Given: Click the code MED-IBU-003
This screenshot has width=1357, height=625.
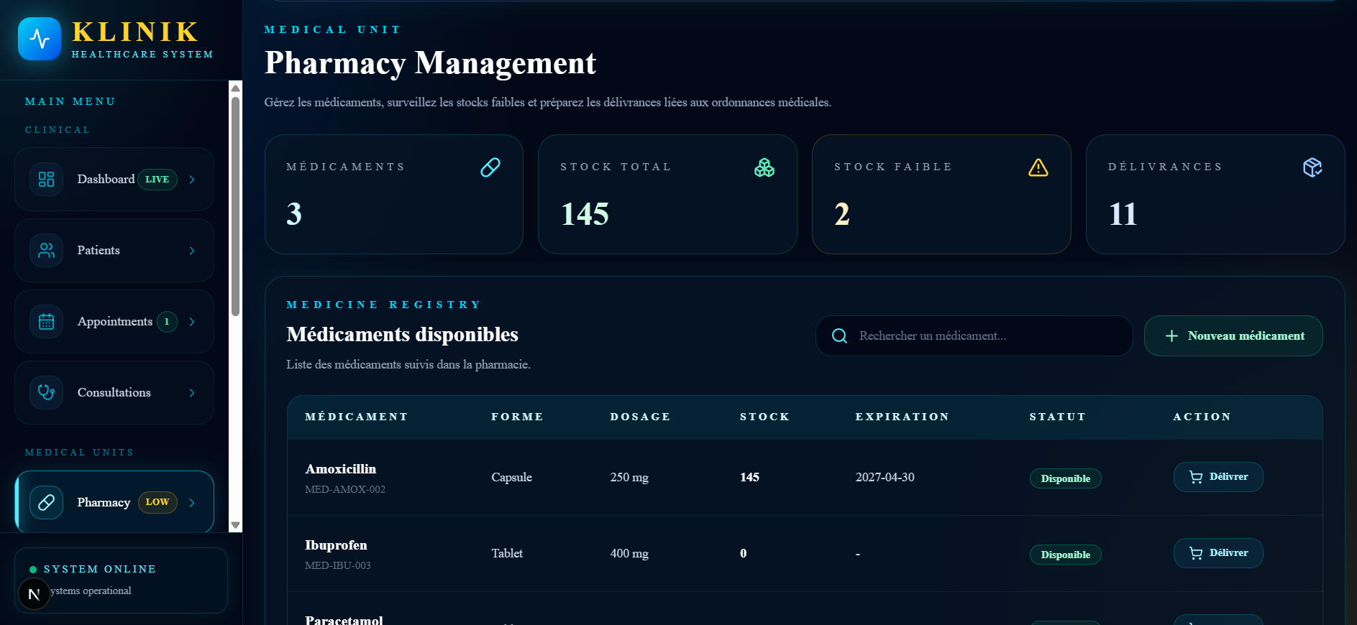Looking at the screenshot, I should point(338,565).
